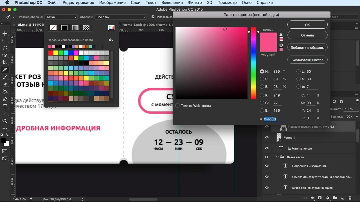Open the layer opacity 100% dropdown
This screenshot has height=202, width=360.
tap(357, 109)
